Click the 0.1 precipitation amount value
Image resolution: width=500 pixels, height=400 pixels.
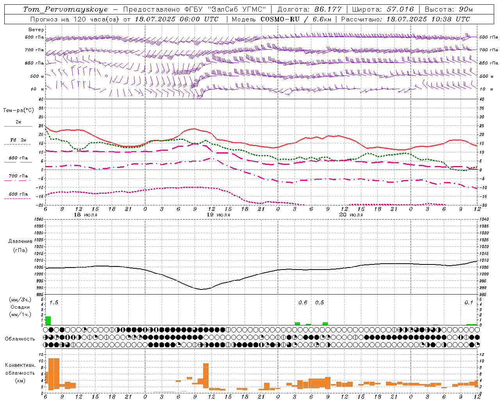click(x=469, y=303)
